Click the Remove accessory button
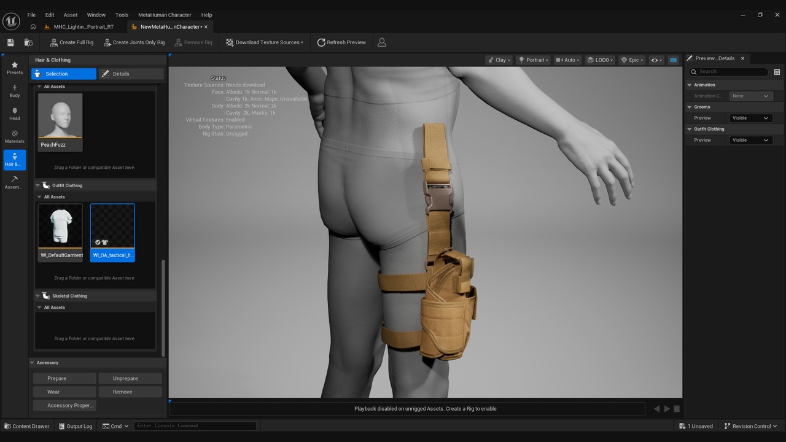This screenshot has height=442, width=786. tap(130, 392)
